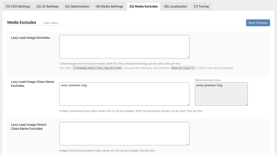Open the [6] Localization tab
Screen dimensions: 277x155
(176, 6)
